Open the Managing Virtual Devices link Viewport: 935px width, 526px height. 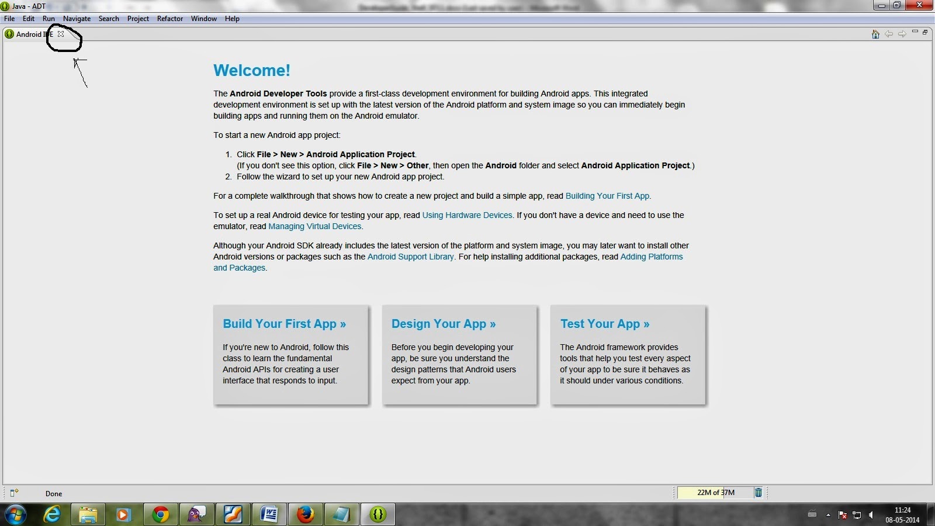pyautogui.click(x=314, y=226)
